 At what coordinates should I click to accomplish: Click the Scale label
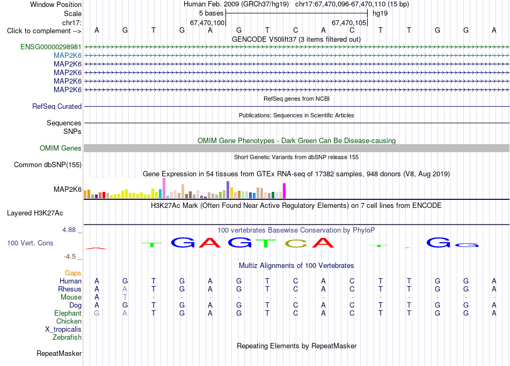73,13
